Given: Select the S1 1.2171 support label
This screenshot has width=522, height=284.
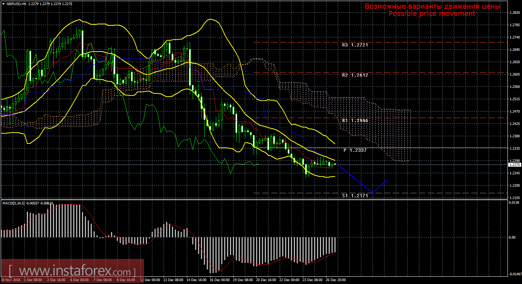Looking at the screenshot, I should 355,195.
